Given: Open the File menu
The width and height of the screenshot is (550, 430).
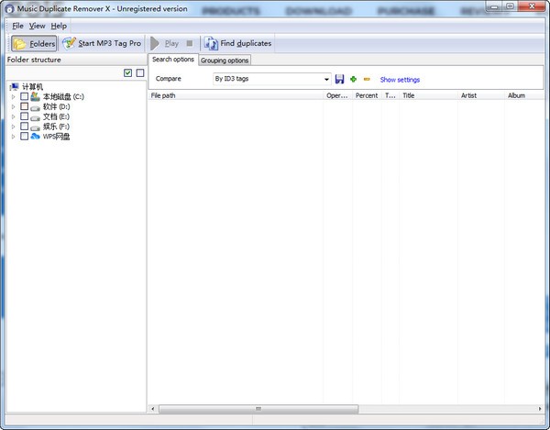Looking at the screenshot, I should (17, 26).
